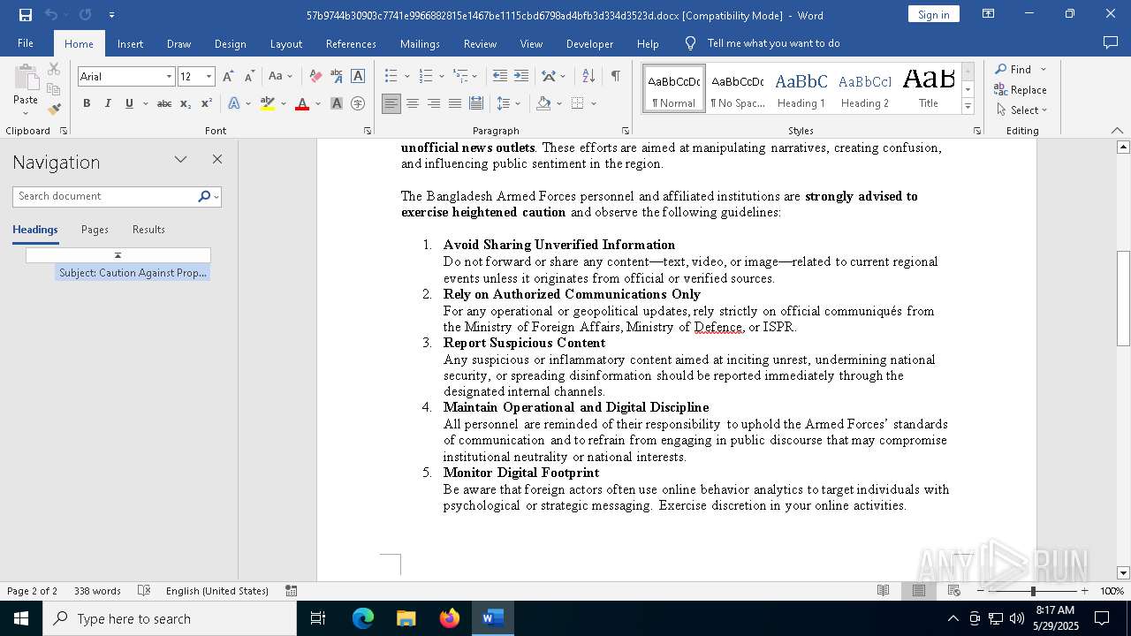Viewport: 1131px width, 636px height.
Task: Expand the Styles gallery
Action: (968, 107)
